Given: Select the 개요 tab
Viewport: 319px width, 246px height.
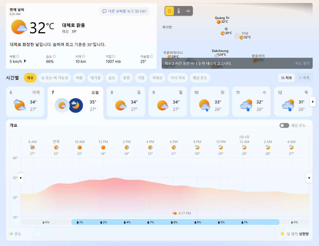Looking at the screenshot, I should pyautogui.click(x=30, y=78).
